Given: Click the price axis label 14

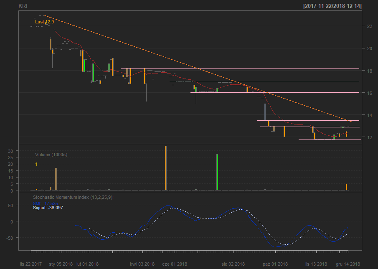Looking at the screenshot, I should pyautogui.click(x=369, y=115).
